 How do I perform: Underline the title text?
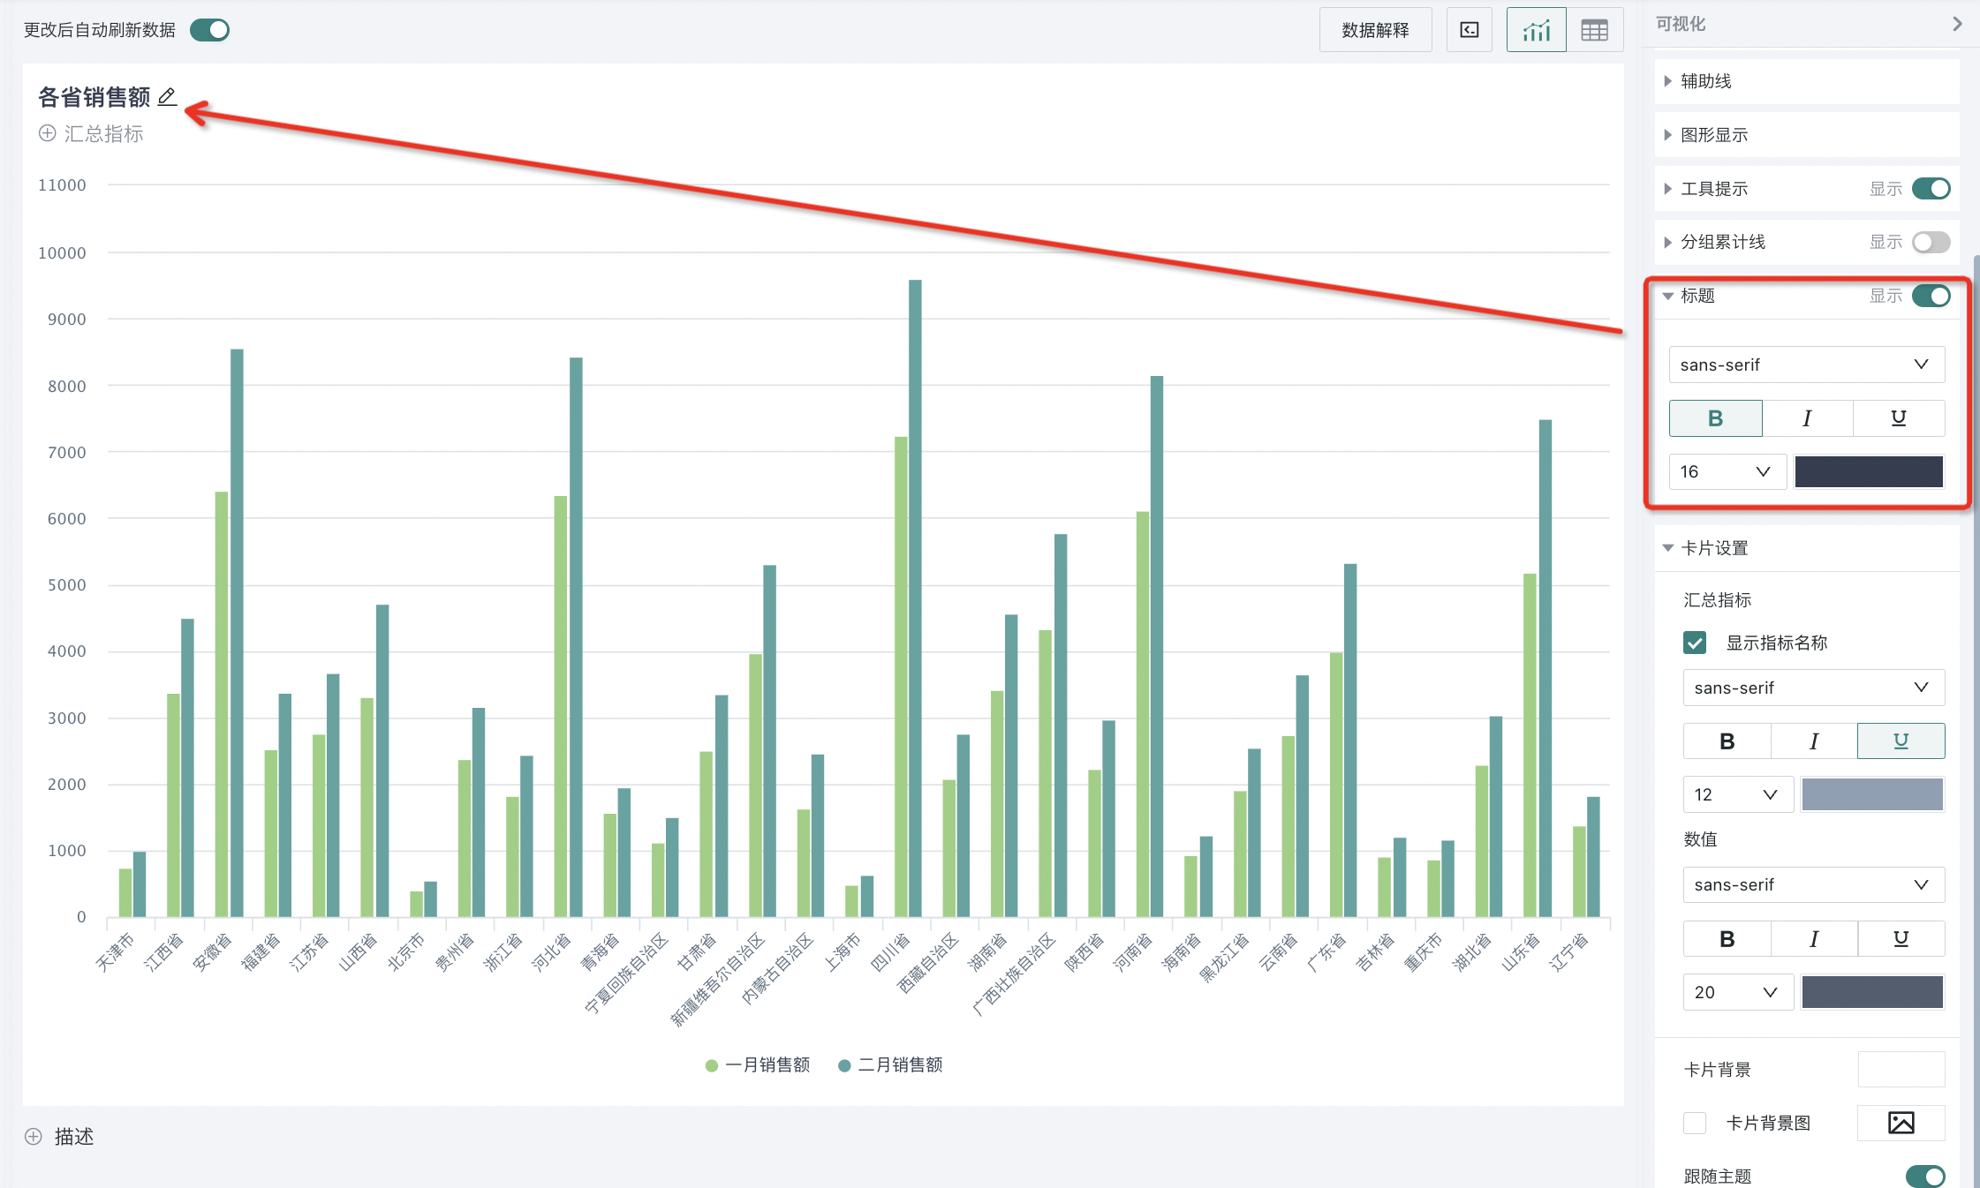pos(1898,418)
